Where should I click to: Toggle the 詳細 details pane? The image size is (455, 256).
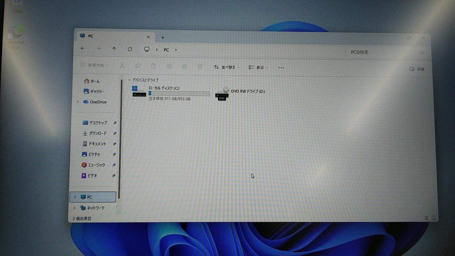point(417,69)
